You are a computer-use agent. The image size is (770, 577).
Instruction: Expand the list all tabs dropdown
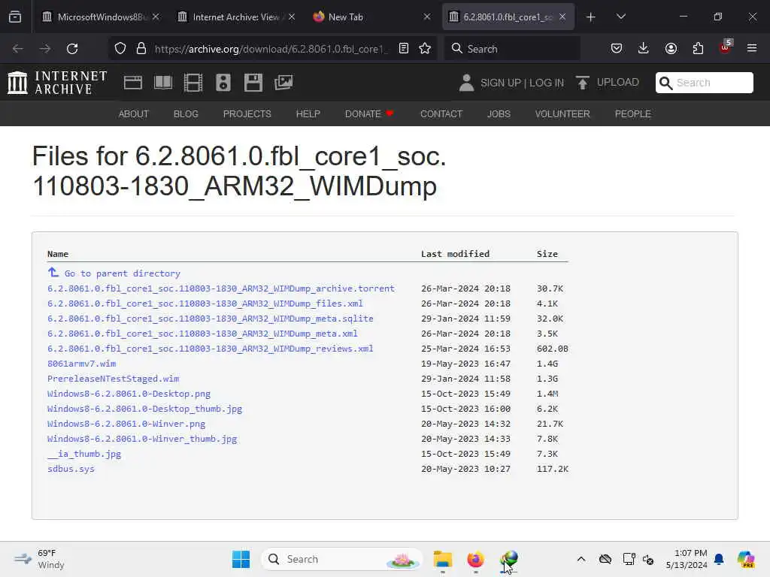620,17
